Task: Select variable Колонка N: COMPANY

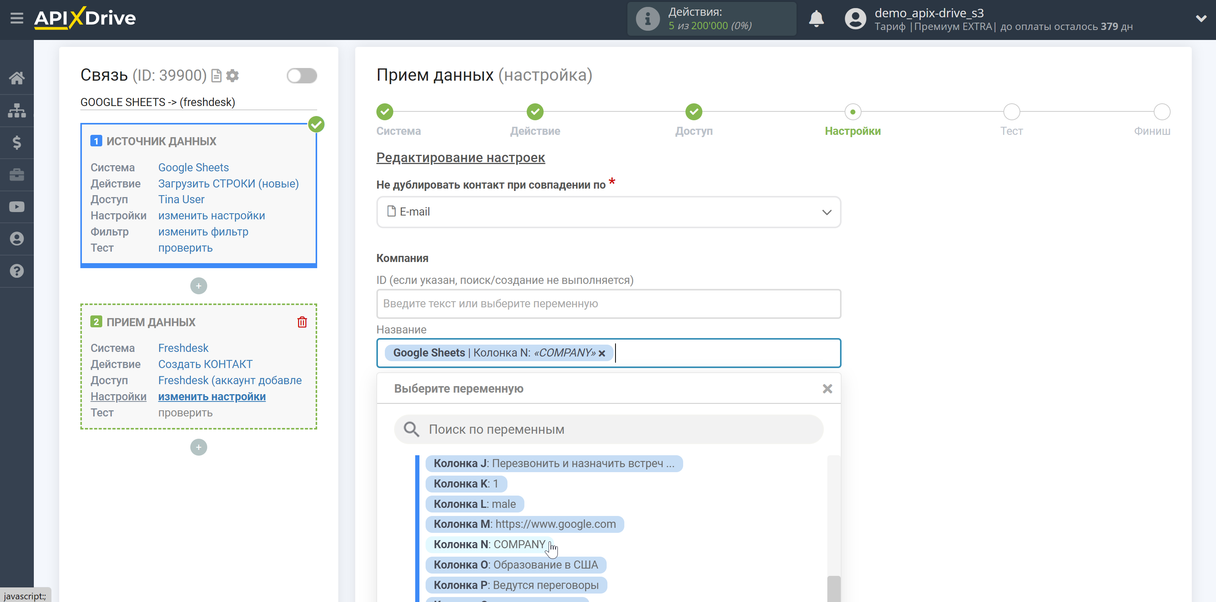Action: [489, 544]
